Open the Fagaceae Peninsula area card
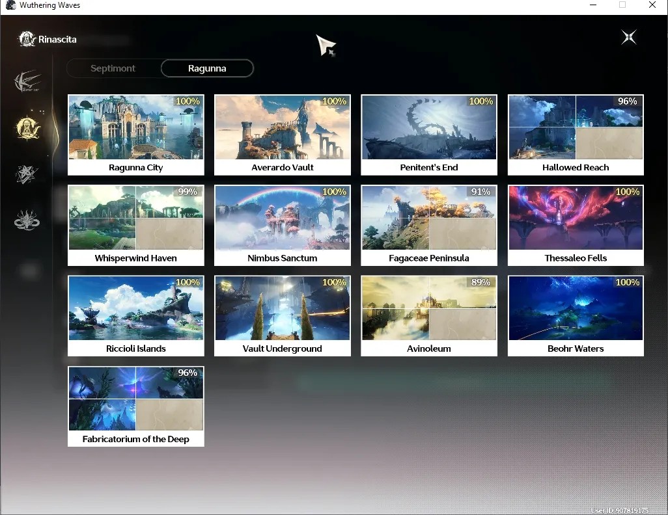668x515 pixels. coord(429,226)
